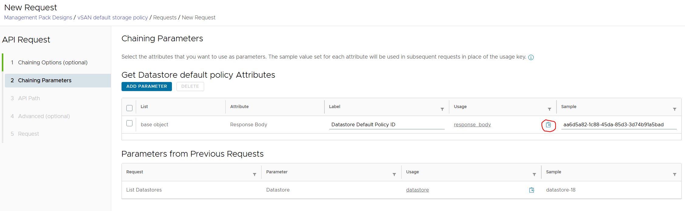Image resolution: width=685 pixels, height=211 pixels.
Task: Select the base object row checkbox
Action: tap(129, 123)
